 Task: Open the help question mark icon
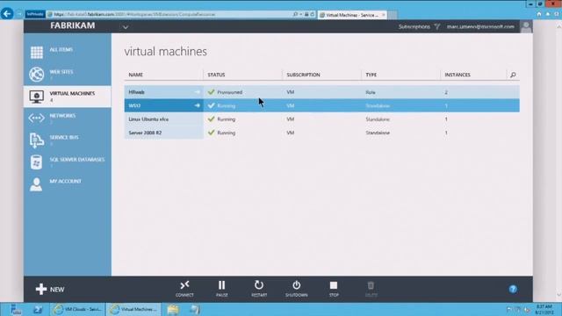click(513, 289)
